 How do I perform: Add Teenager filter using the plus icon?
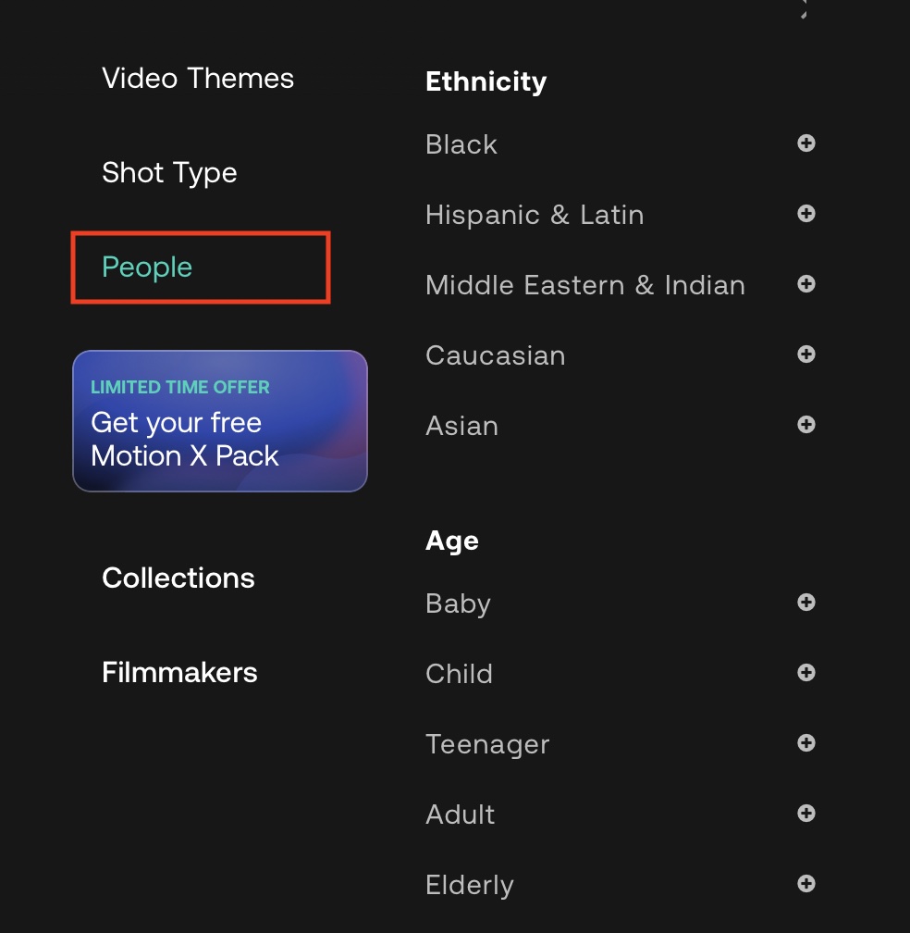[806, 743]
